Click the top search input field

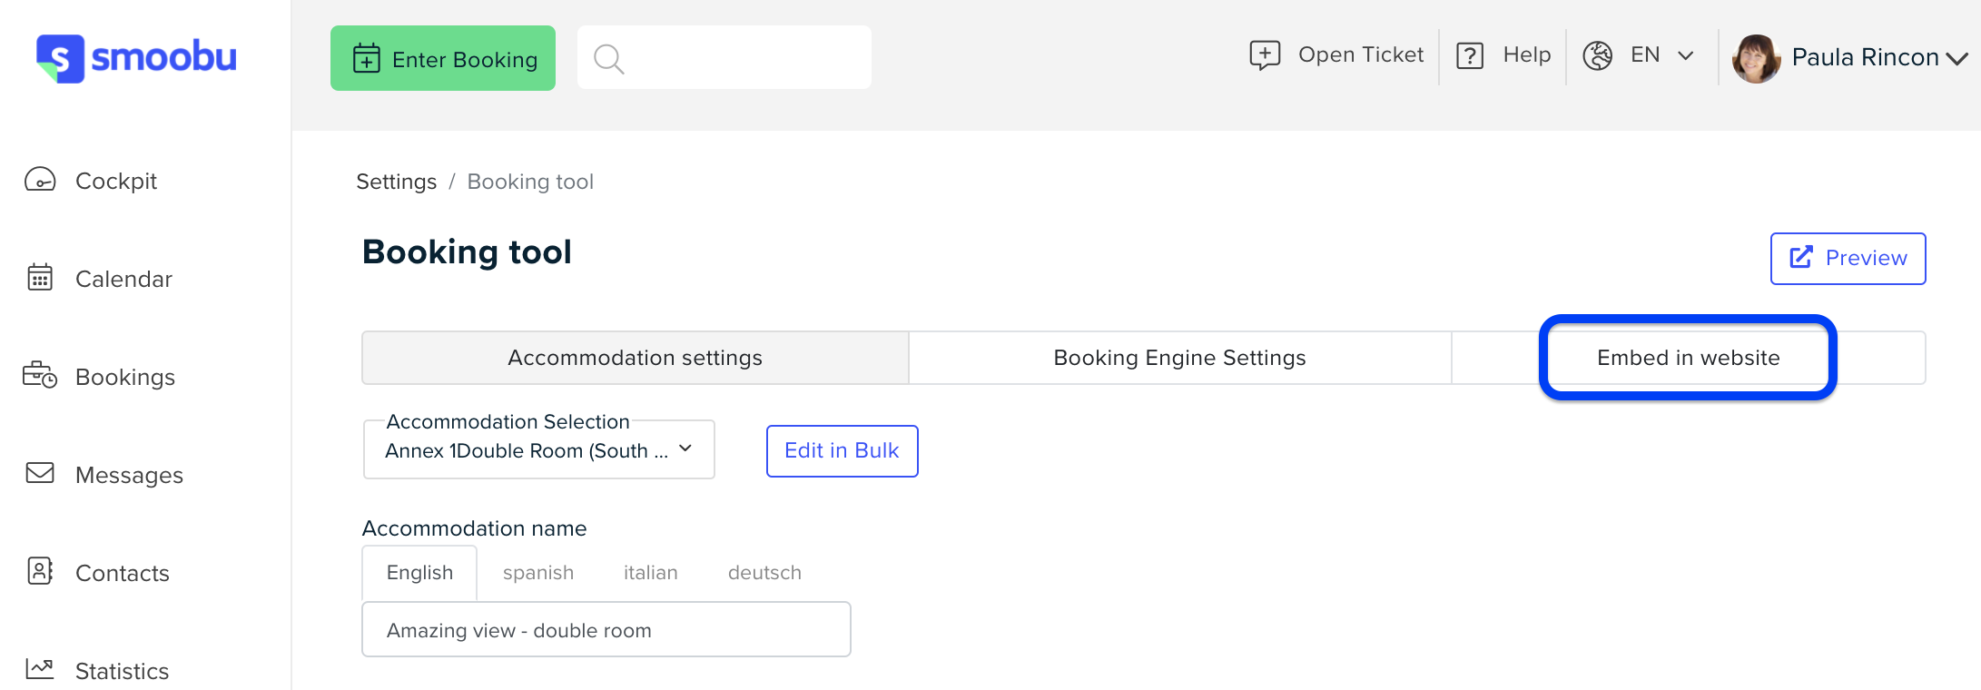(724, 57)
